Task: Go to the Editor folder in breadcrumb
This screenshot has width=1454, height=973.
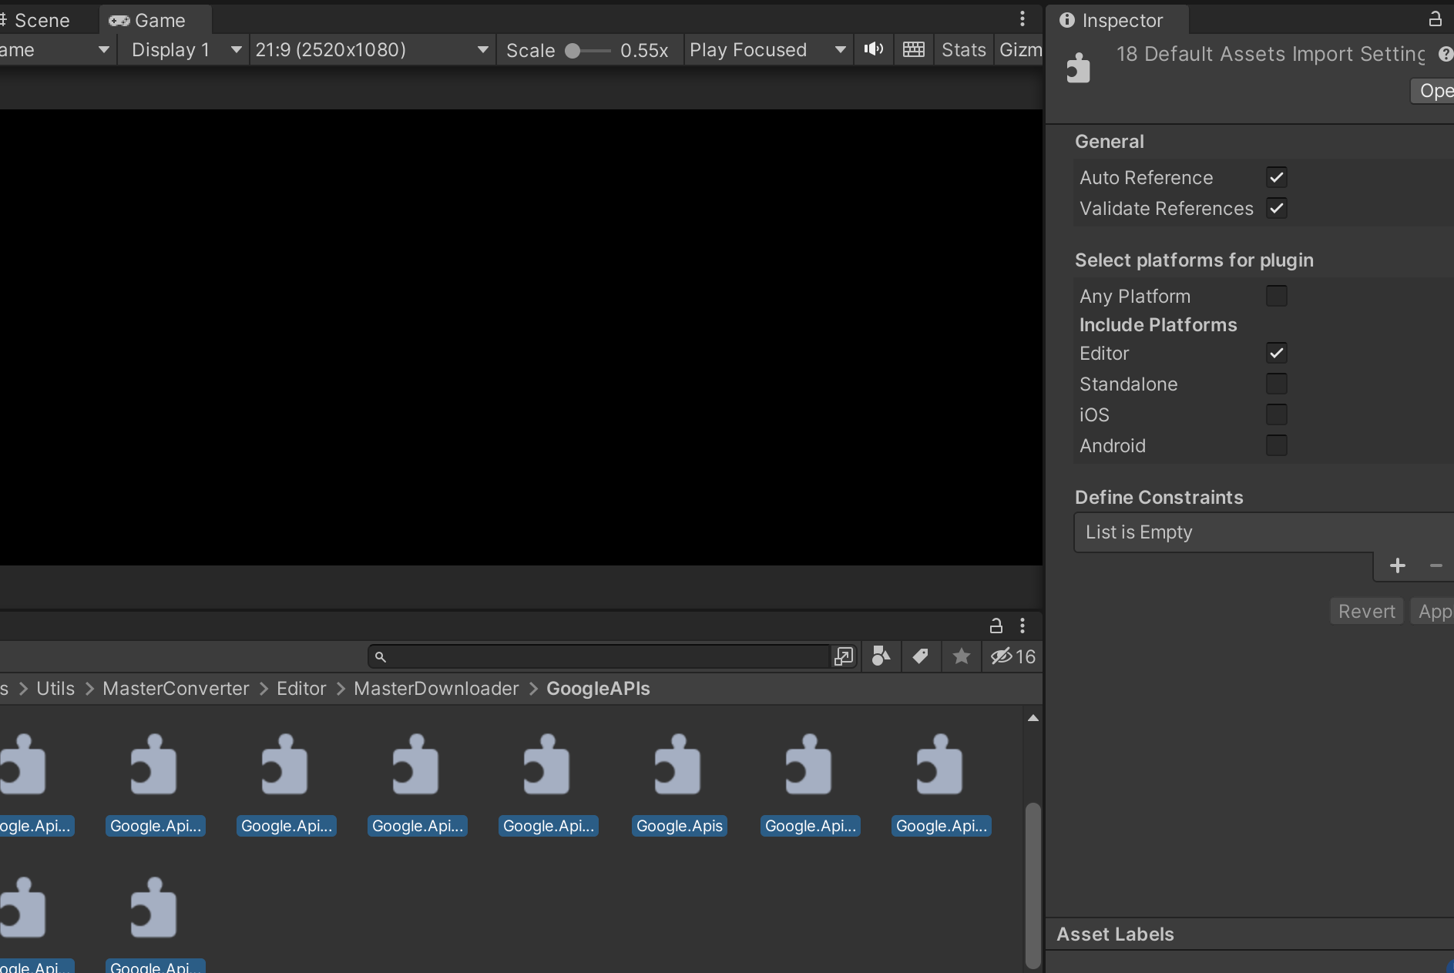Action: 301,689
